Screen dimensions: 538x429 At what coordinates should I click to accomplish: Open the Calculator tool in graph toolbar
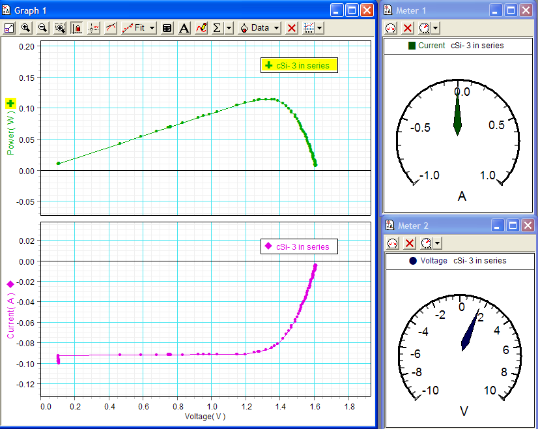pyautogui.click(x=167, y=28)
